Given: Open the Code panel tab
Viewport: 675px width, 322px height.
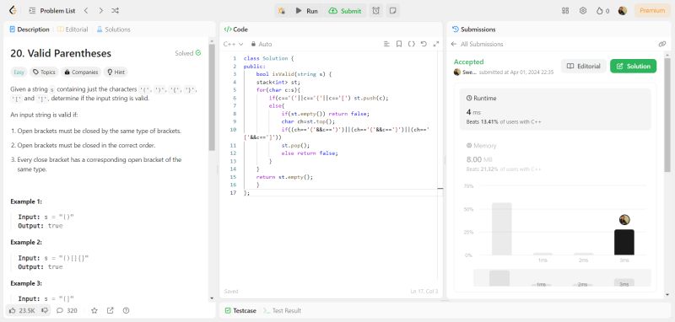Looking at the screenshot, I should click(236, 30).
